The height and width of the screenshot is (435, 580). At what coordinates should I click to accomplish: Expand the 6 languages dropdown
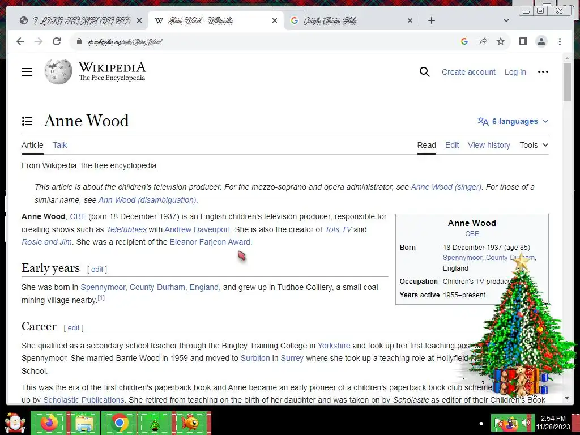513,121
